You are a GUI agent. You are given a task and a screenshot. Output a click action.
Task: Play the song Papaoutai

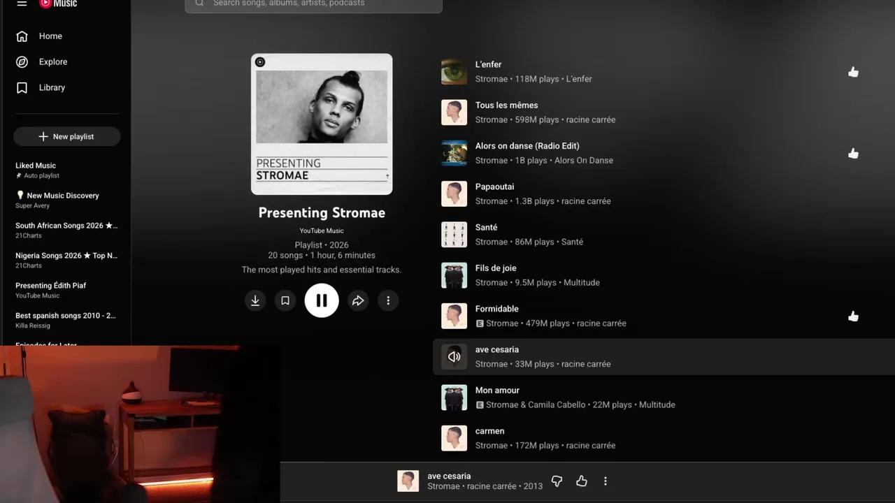coord(494,187)
